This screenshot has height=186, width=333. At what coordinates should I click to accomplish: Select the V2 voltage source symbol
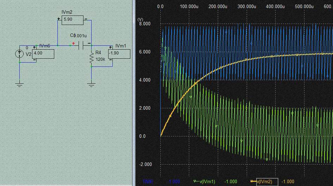19,54
